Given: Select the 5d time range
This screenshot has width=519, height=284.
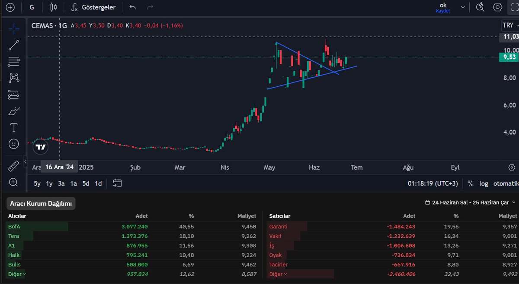Looking at the screenshot, I should click(x=86, y=183).
